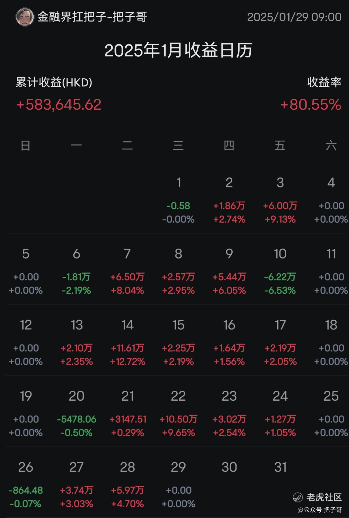The height and width of the screenshot is (518, 349).
Task: Tap the cumulative earnings +583,645.62 value
Action: [x=59, y=105]
